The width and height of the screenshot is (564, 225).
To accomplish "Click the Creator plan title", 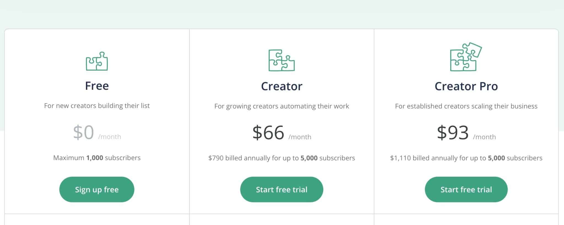I will 281,86.
